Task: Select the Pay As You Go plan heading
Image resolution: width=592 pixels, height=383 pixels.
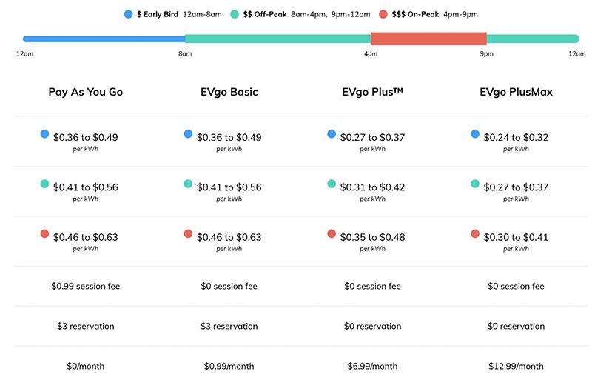Action: [x=86, y=93]
